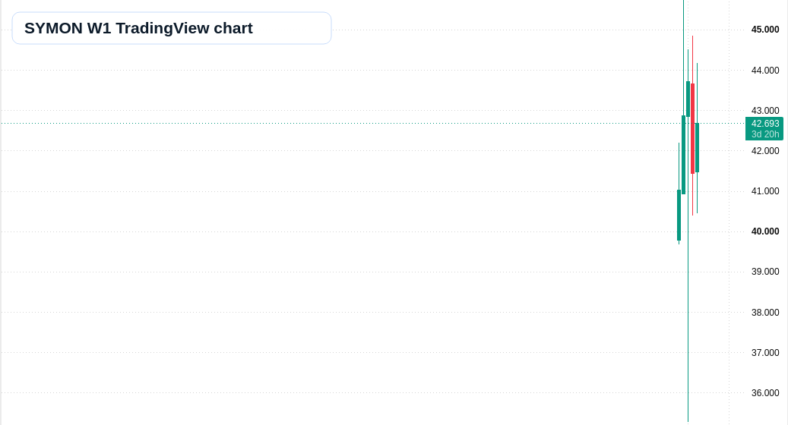Click the 44.000 price scale label

pyautogui.click(x=765, y=71)
